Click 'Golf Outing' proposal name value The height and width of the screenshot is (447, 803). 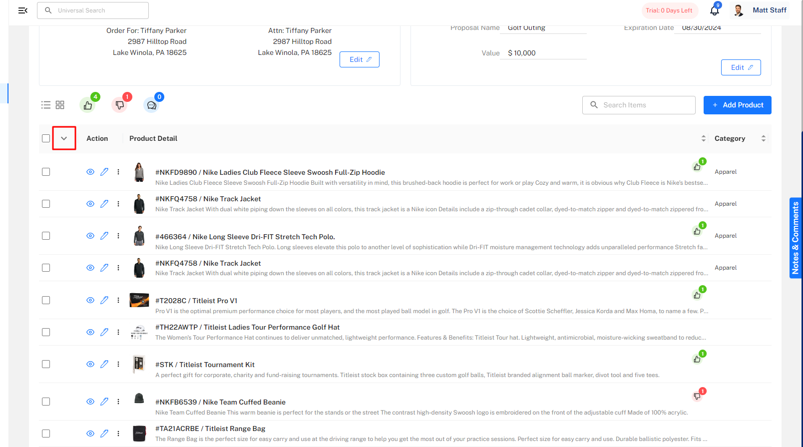click(526, 28)
